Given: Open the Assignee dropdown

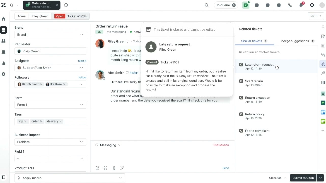Looking at the screenshot, I should [50, 68].
